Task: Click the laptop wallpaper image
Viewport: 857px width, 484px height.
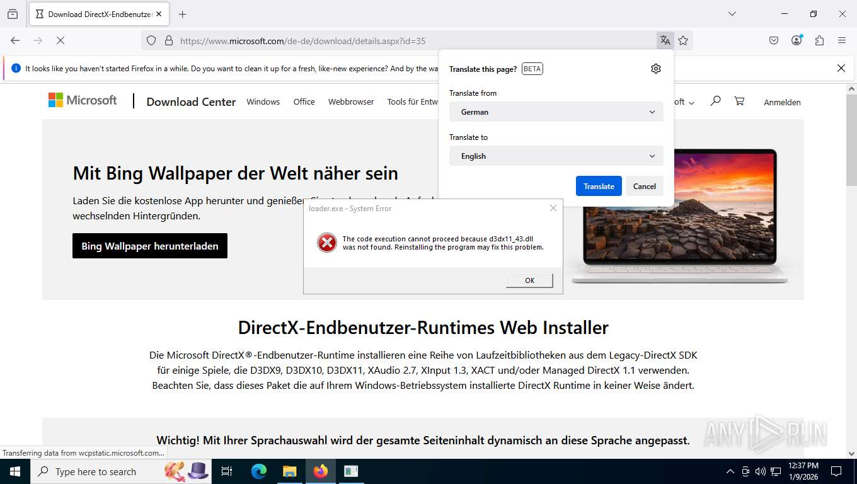Action: [x=679, y=217]
